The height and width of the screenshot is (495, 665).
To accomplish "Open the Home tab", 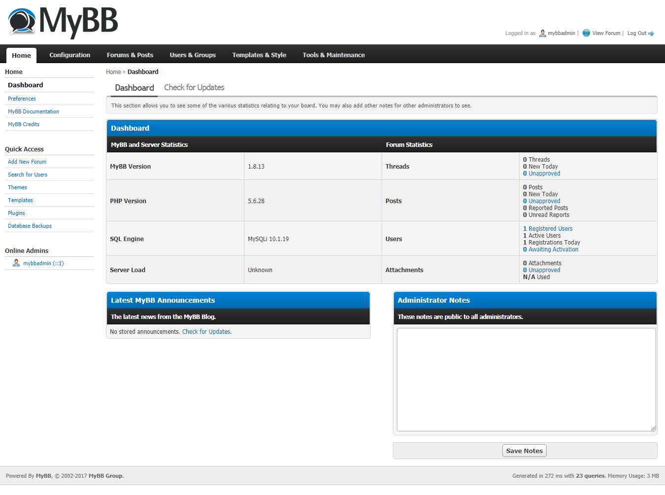I will (21, 55).
